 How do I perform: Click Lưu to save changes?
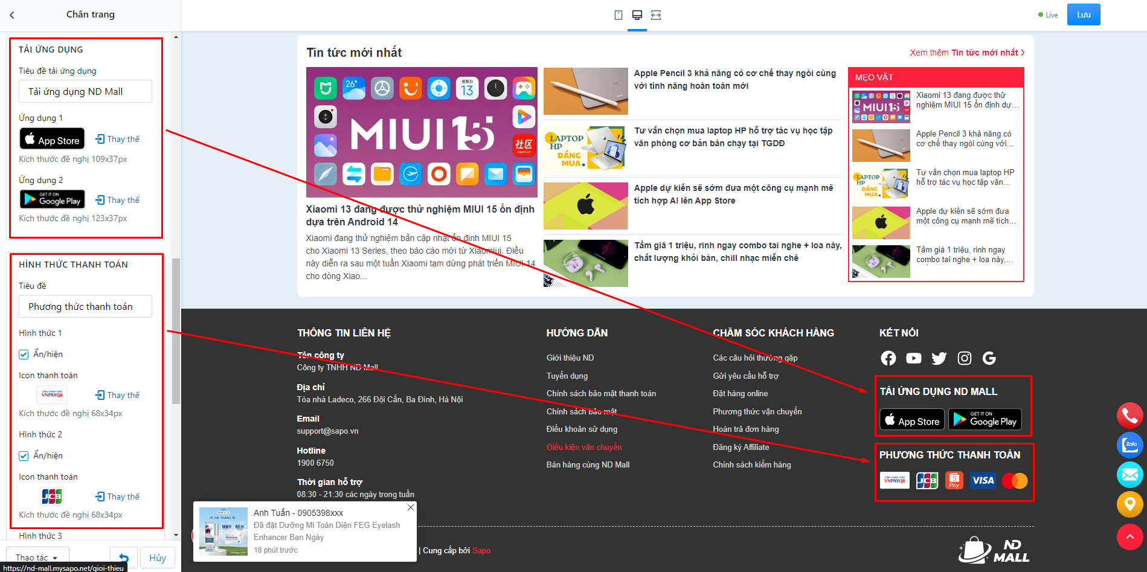(1084, 14)
